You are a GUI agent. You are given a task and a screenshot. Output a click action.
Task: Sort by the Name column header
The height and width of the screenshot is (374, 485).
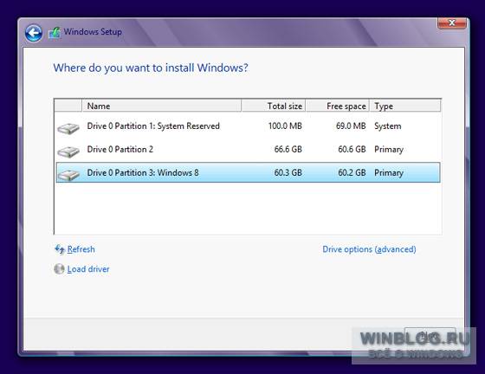(x=161, y=106)
